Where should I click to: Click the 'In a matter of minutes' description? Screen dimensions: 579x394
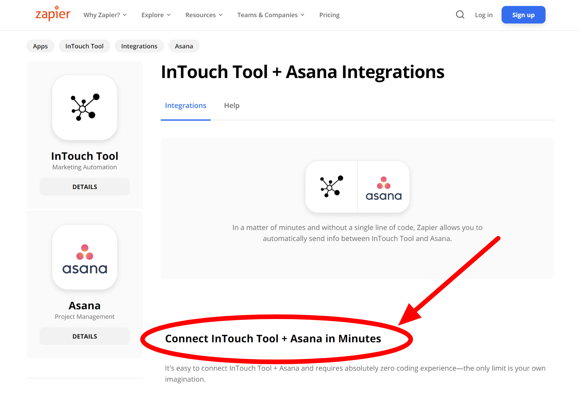357,233
